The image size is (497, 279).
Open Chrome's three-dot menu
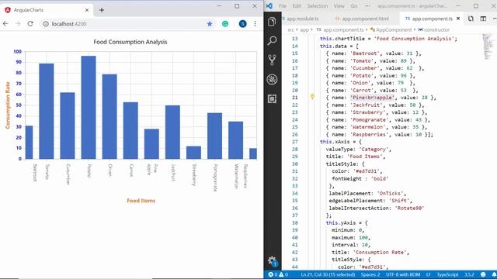coord(255,24)
